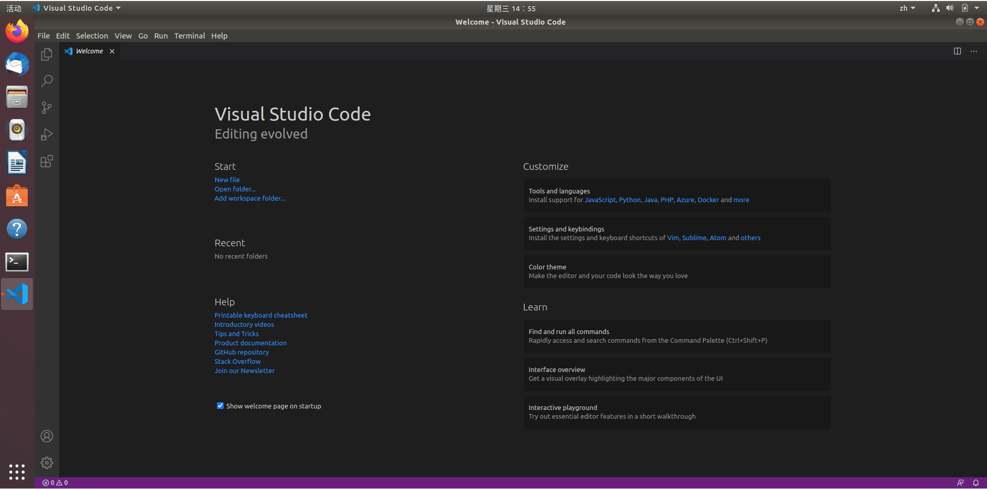This screenshot has height=489, width=987.
Task: Open the Stack Overflow link
Action: [x=237, y=362]
